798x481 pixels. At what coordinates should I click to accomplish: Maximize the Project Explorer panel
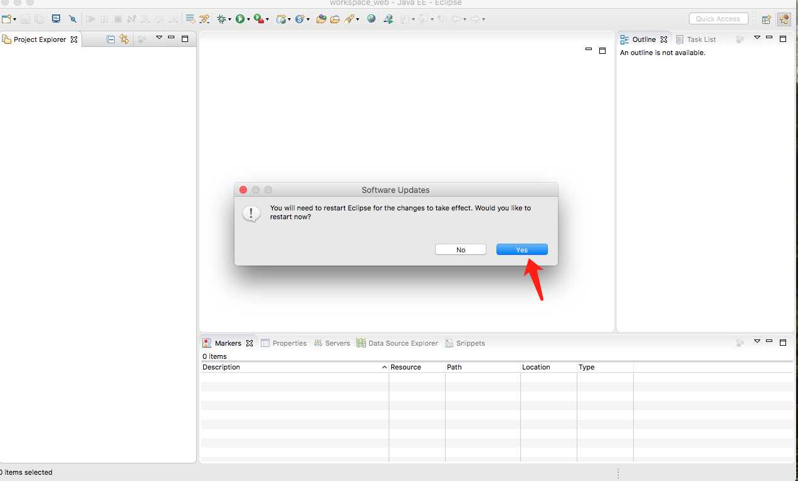[185, 39]
